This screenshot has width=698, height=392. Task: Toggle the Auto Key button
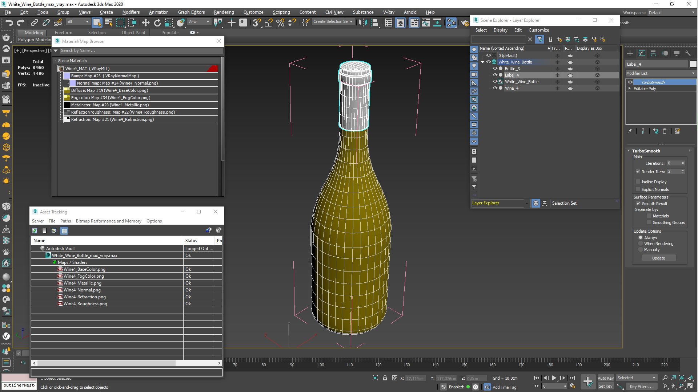(606, 378)
